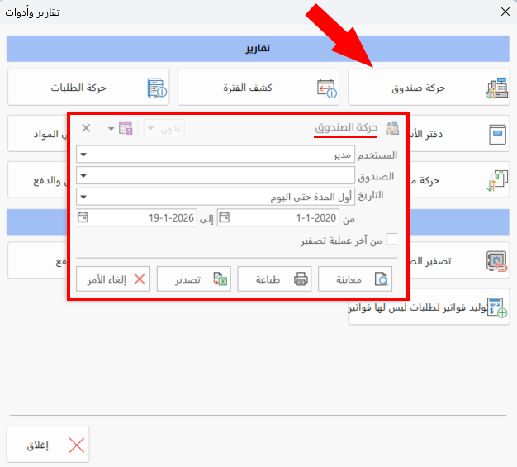
Task: Click the تصدير export button
Action: click(194, 279)
